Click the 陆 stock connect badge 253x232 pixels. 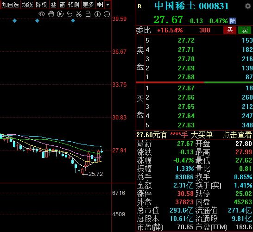(x=233, y=21)
